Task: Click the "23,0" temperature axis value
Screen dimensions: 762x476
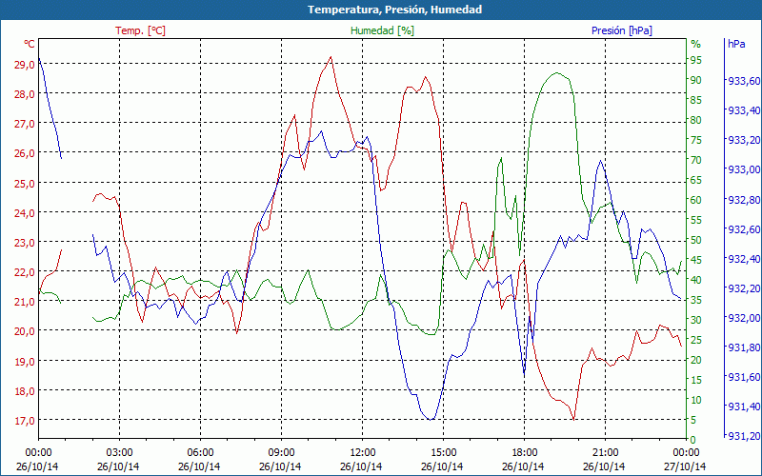Action: pos(26,243)
